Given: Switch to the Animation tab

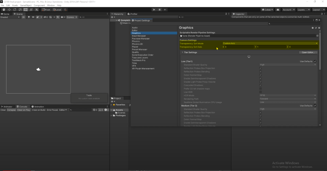Looking at the screenshot, I should (x=38, y=107).
